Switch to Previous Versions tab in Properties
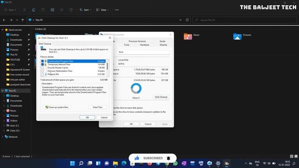The image size is (299, 168). (137, 41)
